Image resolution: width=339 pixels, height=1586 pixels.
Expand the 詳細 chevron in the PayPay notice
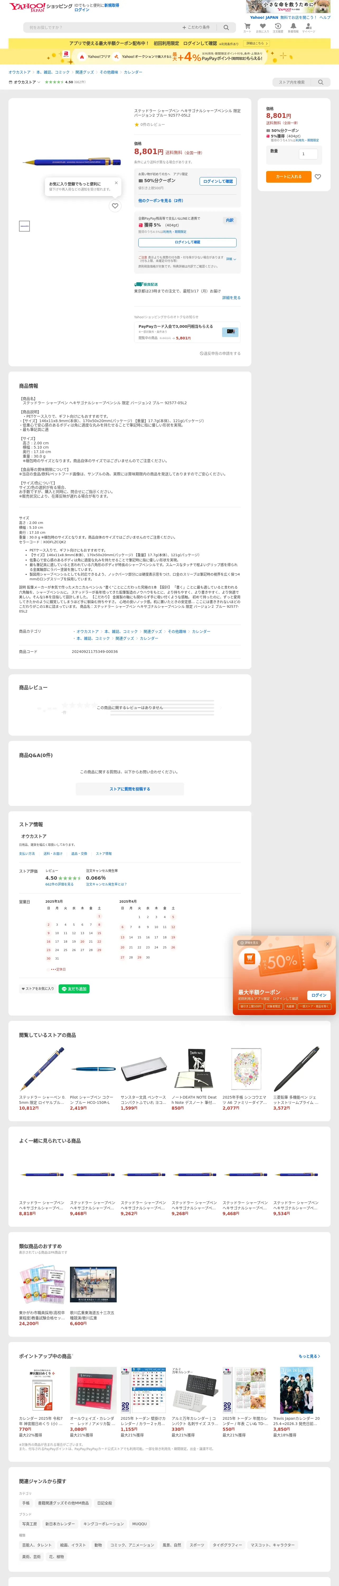click(231, 259)
